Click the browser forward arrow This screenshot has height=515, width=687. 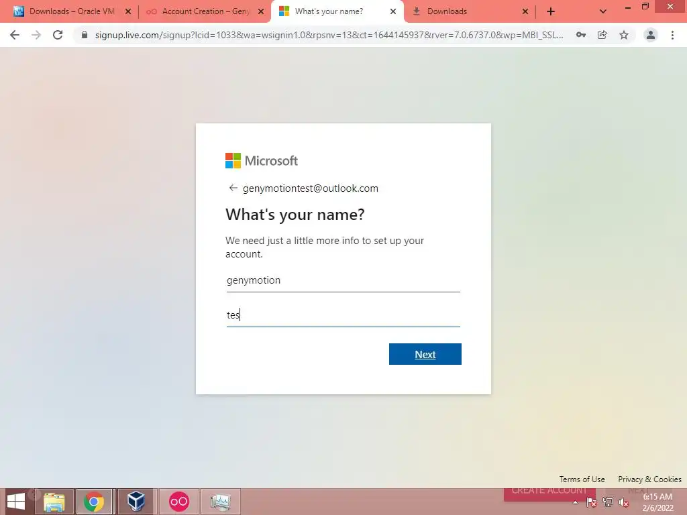point(36,35)
